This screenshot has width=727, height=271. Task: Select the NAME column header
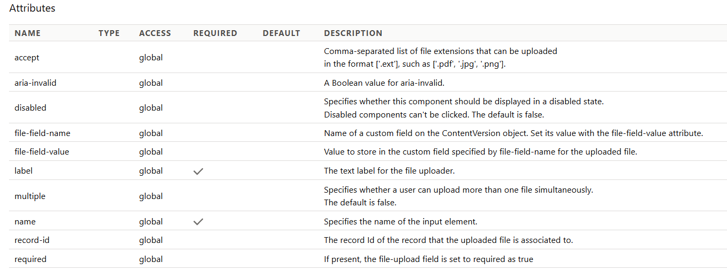[x=28, y=33]
